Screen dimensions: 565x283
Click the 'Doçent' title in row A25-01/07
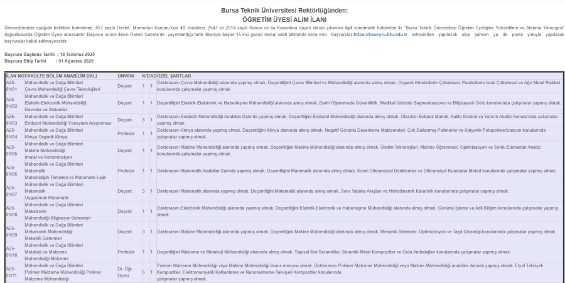pyautogui.click(x=125, y=191)
